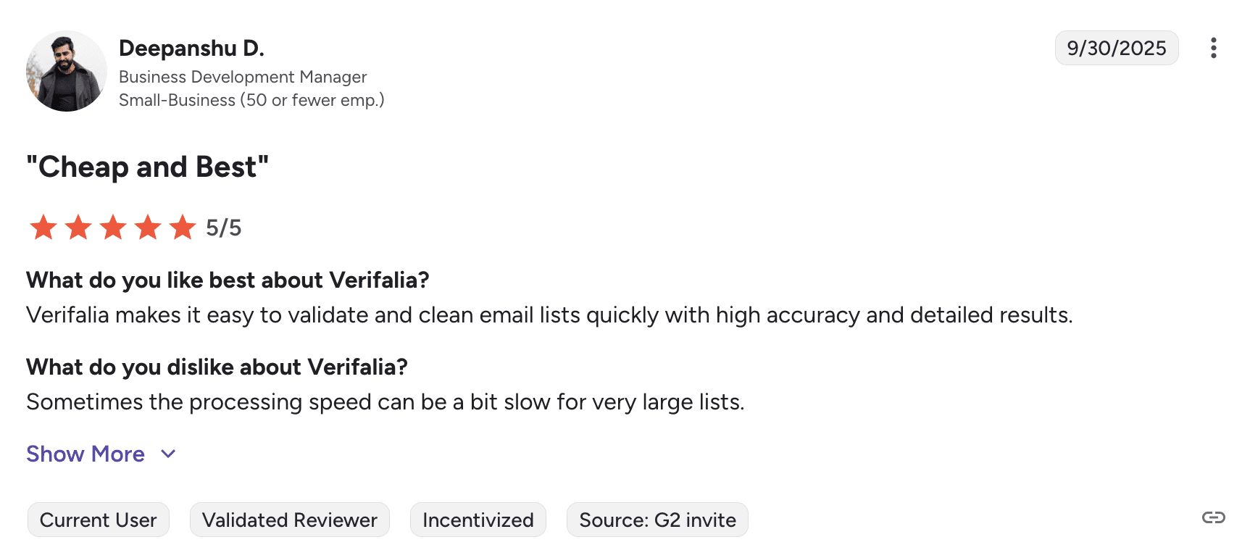Click the second rating star
The image size is (1250, 558).
click(x=78, y=228)
